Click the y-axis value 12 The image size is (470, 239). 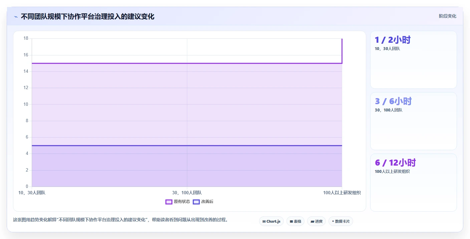click(x=26, y=88)
